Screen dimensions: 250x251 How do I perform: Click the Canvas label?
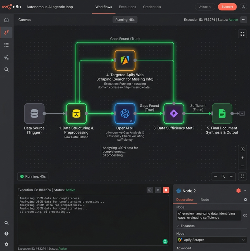click(24, 20)
